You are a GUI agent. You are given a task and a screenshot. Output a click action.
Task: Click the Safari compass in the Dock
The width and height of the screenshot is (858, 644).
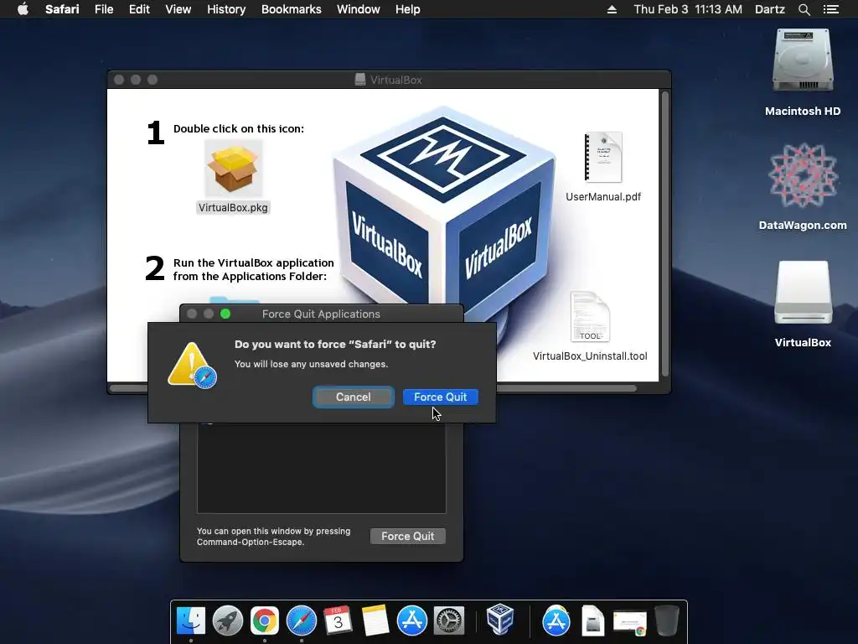[302, 621]
